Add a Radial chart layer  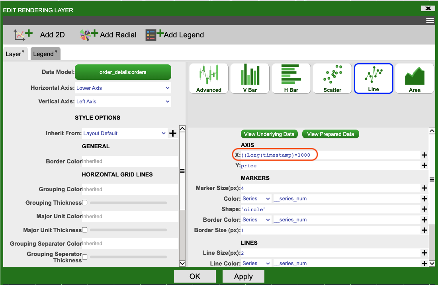pyautogui.click(x=88, y=35)
